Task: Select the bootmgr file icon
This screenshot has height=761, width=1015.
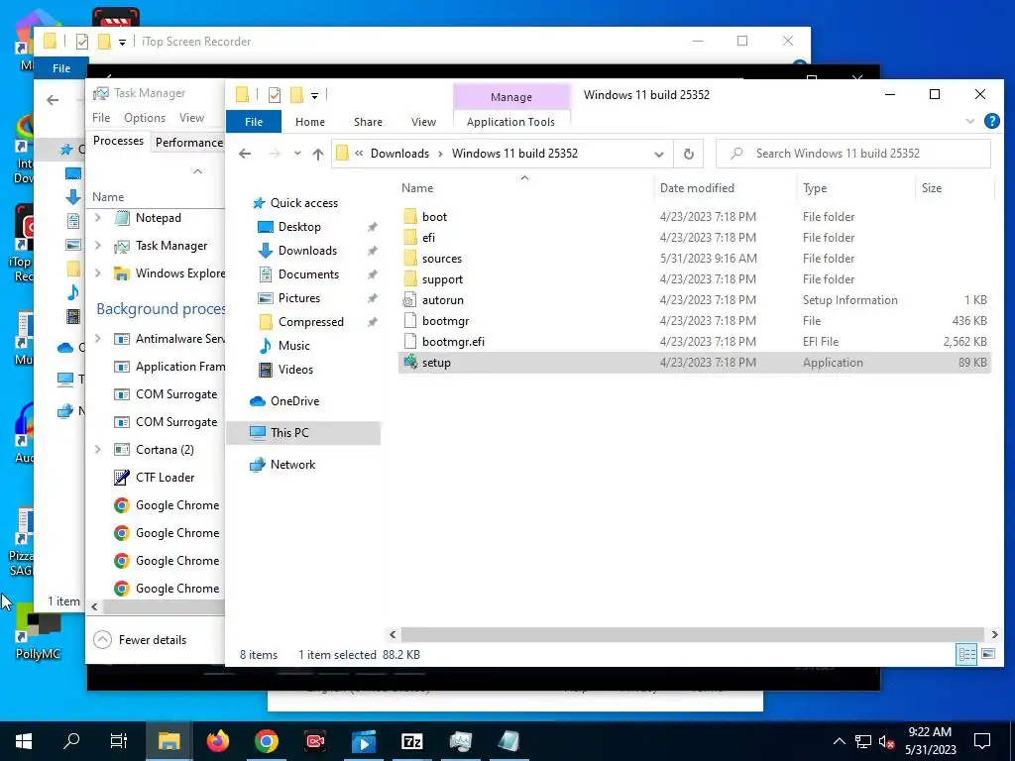Action: tap(409, 320)
